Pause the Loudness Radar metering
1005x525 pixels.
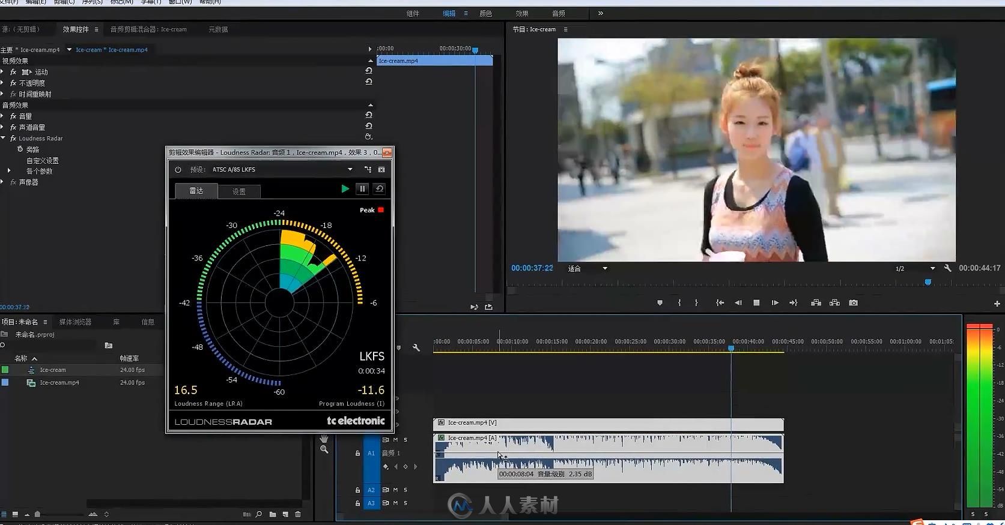click(362, 188)
